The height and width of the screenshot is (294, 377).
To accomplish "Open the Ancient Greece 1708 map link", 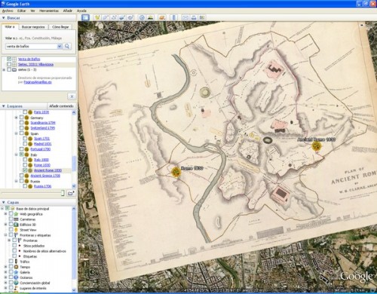I will point(45,176).
